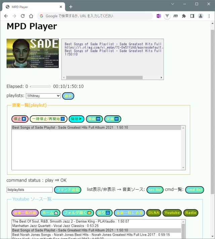Image resolution: width=215 pixels, height=239 pixels.
Task: Open OneNote extension icon
Action: (x=159, y=16)
